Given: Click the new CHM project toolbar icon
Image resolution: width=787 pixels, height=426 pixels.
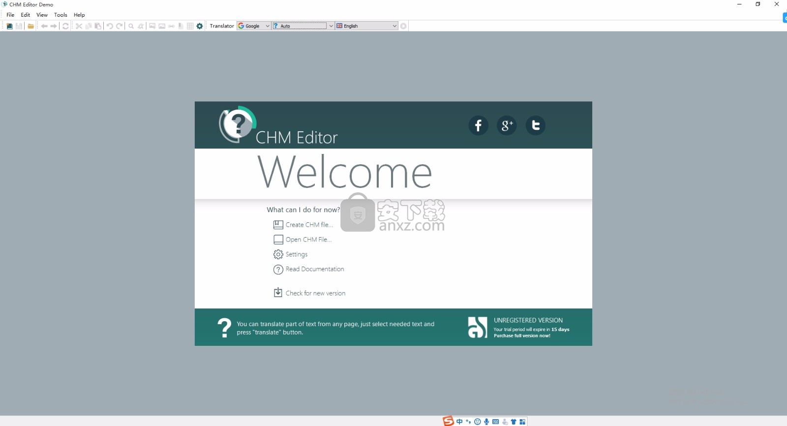Looking at the screenshot, I should pyautogui.click(x=9, y=26).
